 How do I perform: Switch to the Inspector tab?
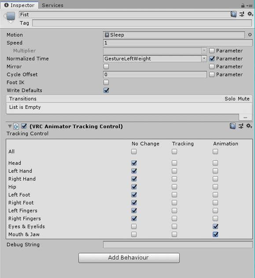pos(19,5)
